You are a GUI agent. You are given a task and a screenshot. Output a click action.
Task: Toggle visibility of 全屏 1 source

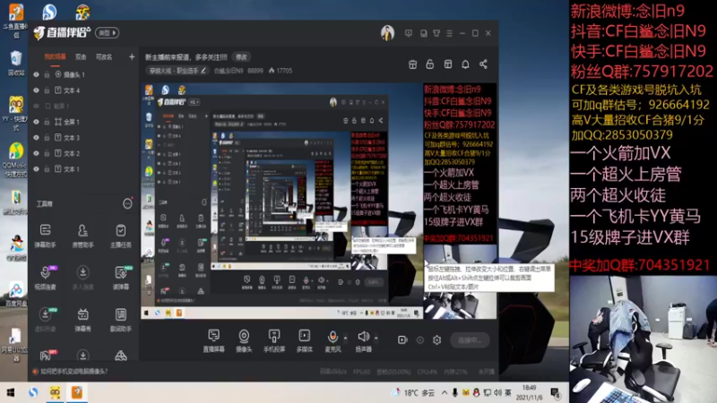tap(36, 122)
